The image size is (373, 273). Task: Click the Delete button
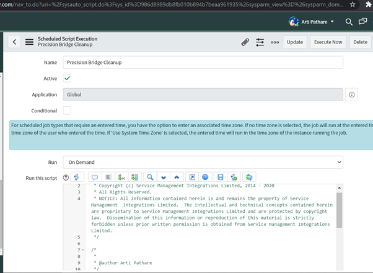point(360,42)
